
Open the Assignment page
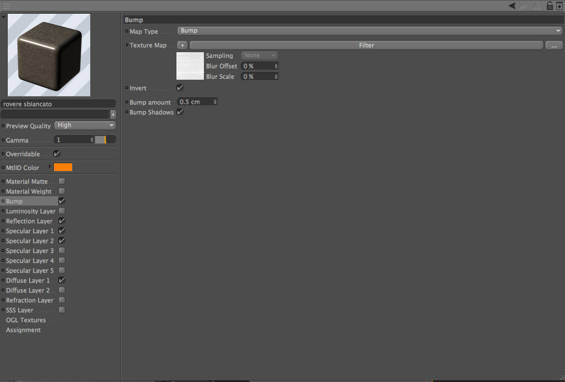[23, 330]
